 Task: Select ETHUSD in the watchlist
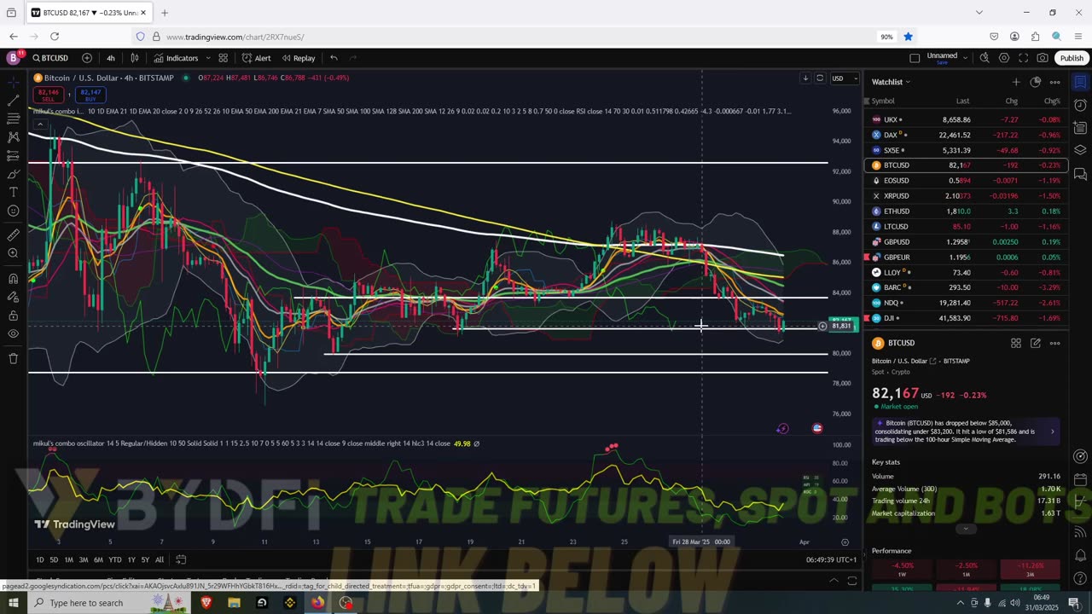click(966, 211)
